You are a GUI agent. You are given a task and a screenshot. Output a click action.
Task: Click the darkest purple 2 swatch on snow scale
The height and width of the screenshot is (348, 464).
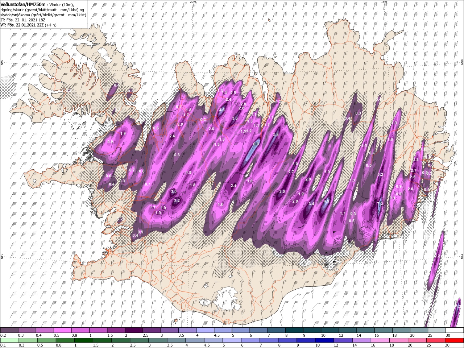[x=134, y=330]
